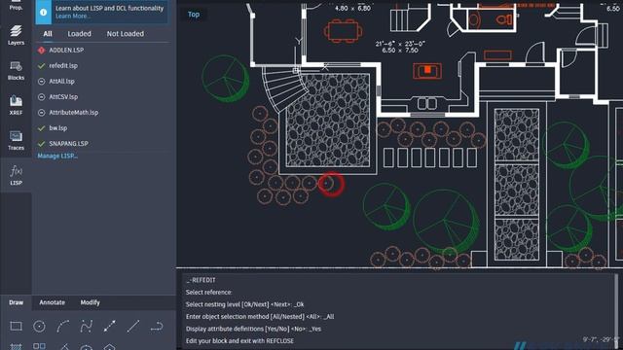Select the Polyline draw tool
The height and width of the screenshot is (350, 623).
(157, 327)
